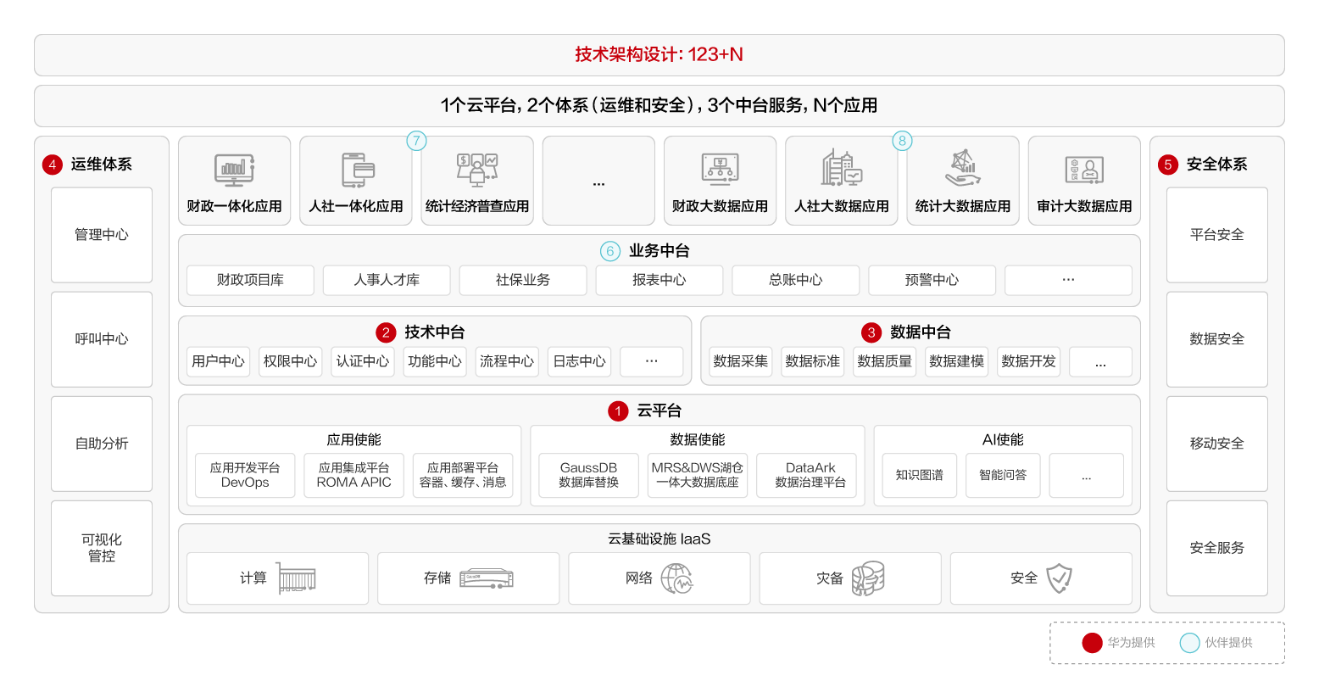Click the MRS&DWS湖仓 box

tap(698, 475)
